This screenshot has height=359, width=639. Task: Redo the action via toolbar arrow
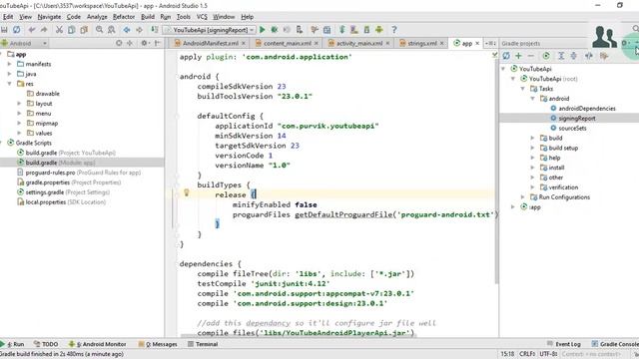point(44,30)
